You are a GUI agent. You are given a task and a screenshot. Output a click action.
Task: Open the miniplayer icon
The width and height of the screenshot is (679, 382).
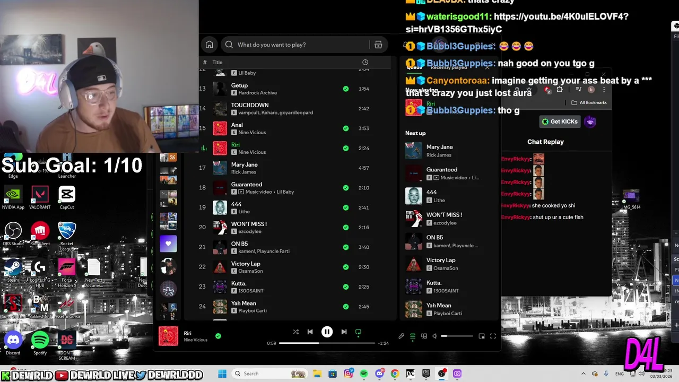(482, 336)
